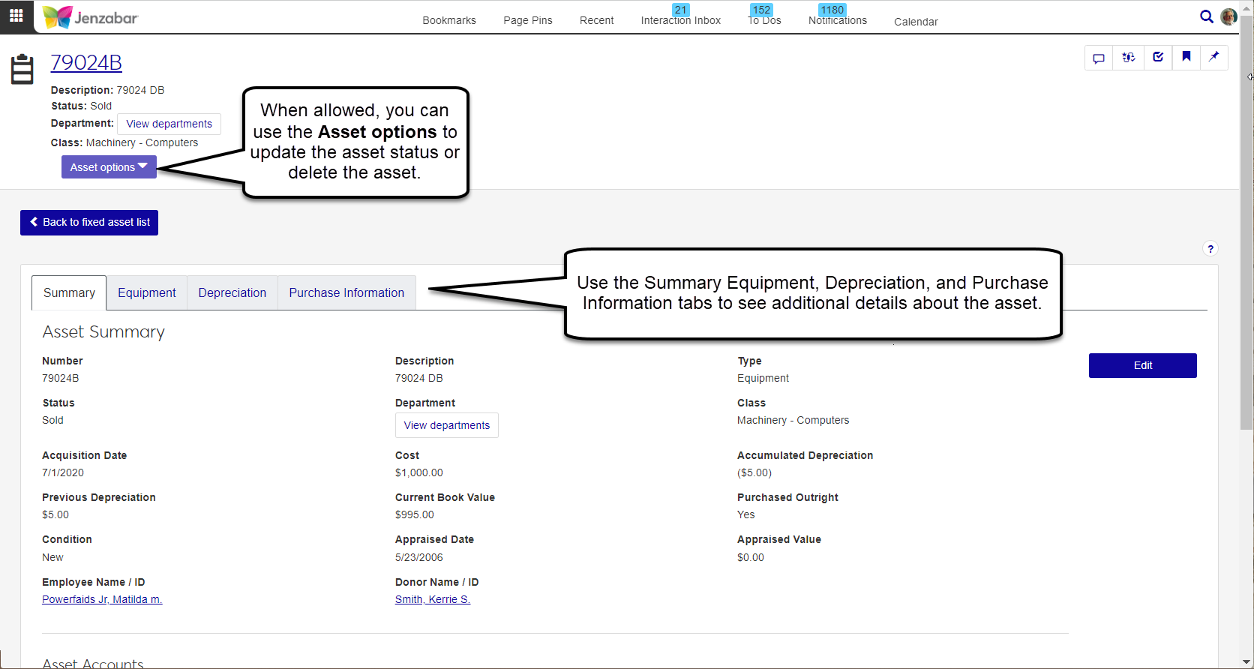The height and width of the screenshot is (669, 1254).
Task: Switch to the Equipment tab
Action: (x=146, y=292)
